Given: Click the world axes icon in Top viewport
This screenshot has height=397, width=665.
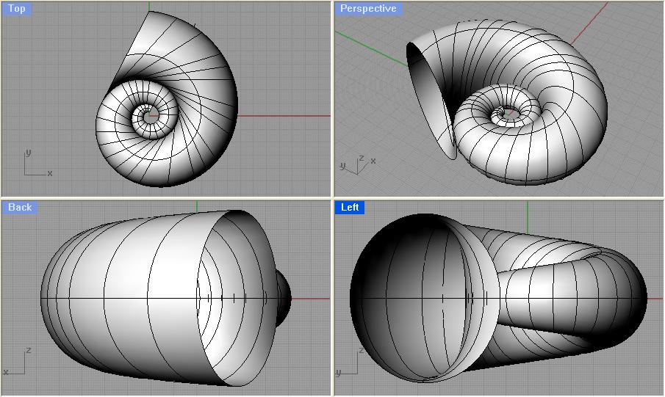Looking at the screenshot, I should click(35, 166).
